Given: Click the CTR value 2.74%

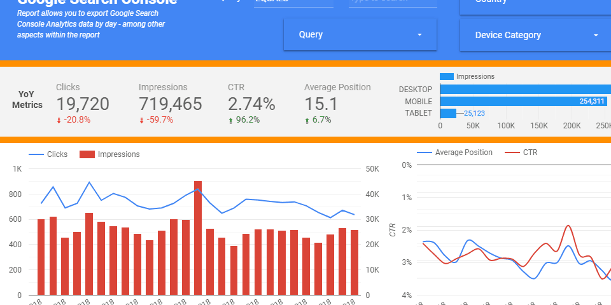Looking at the screenshot, I should [251, 104].
